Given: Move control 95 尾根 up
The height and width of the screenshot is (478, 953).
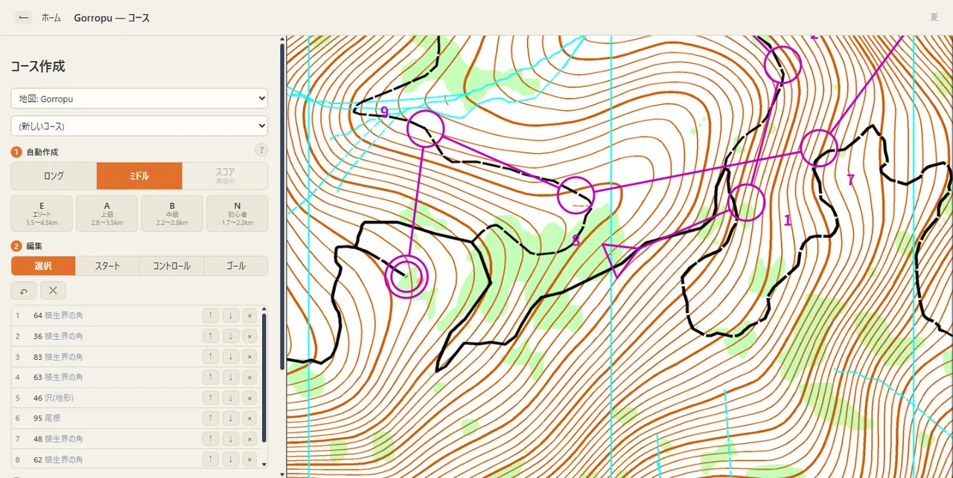Looking at the screenshot, I should tap(211, 419).
